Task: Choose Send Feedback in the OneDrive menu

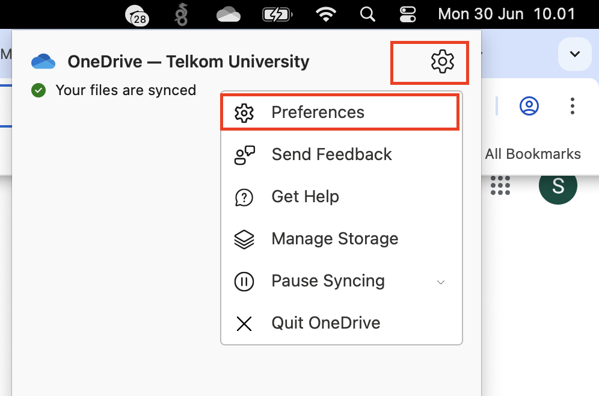Action: click(x=331, y=155)
